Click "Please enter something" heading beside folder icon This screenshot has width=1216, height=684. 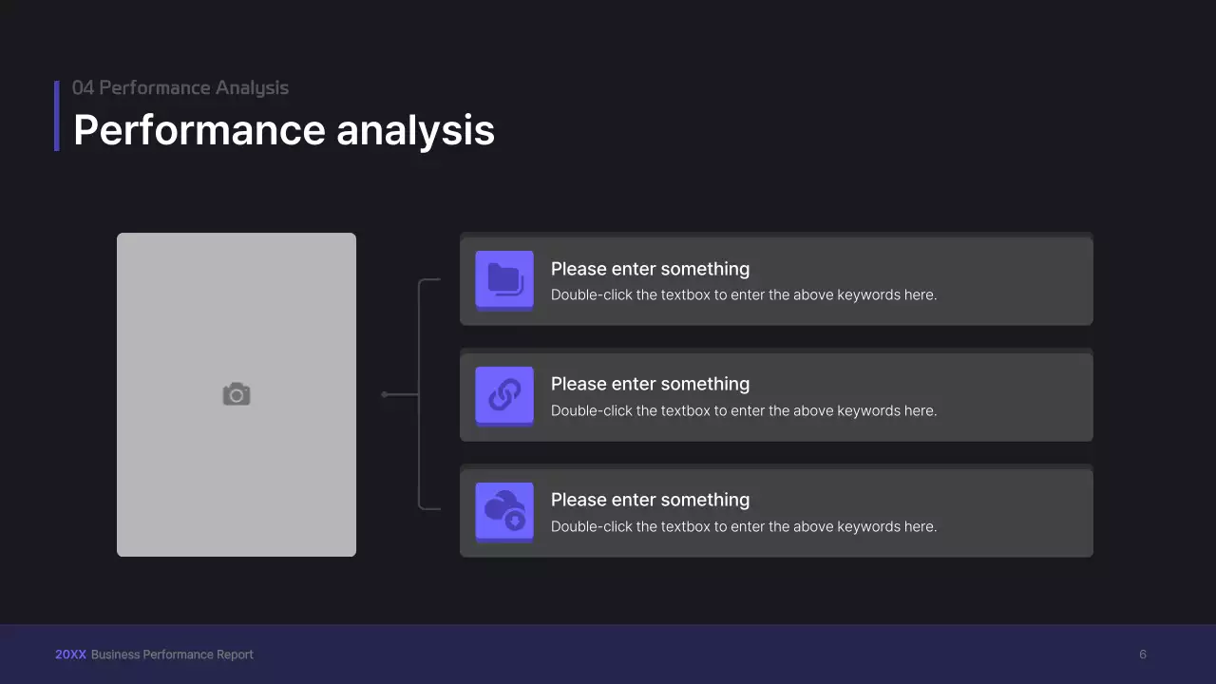tap(650, 269)
